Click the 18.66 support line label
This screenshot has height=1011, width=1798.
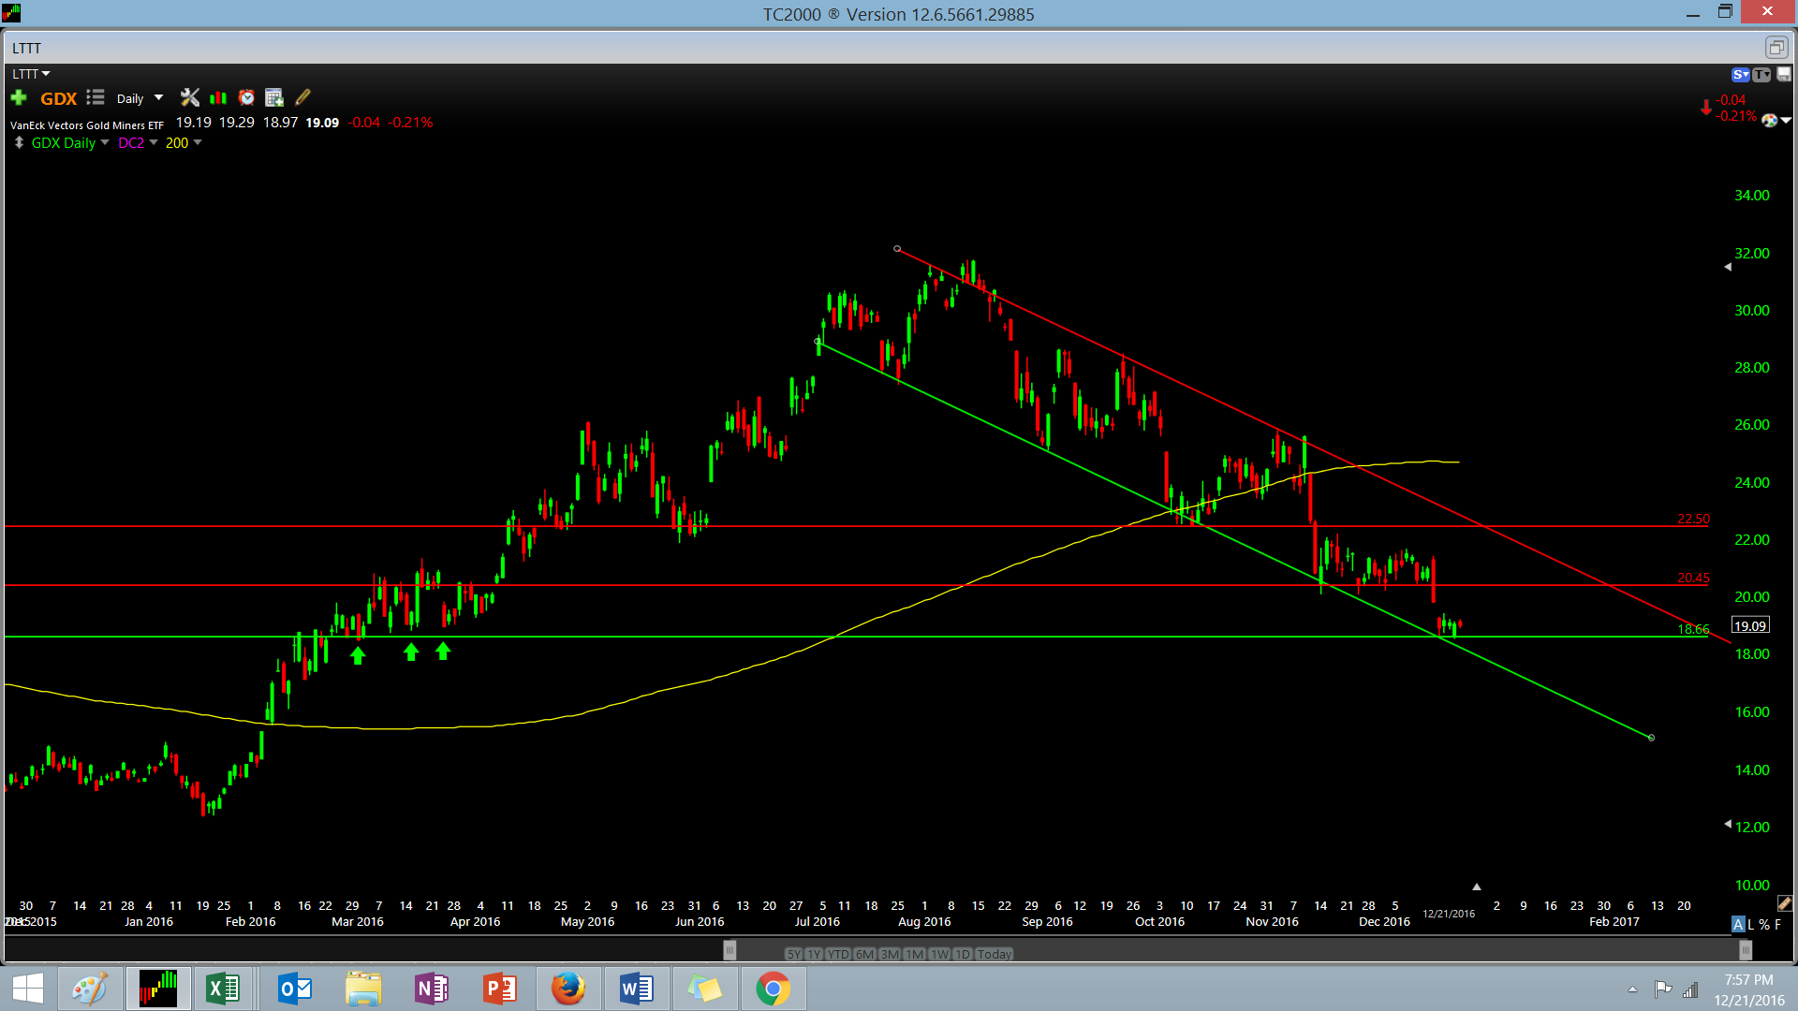coord(1693,629)
